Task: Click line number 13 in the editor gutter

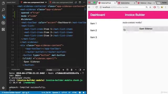Action: click(x=12, y=45)
